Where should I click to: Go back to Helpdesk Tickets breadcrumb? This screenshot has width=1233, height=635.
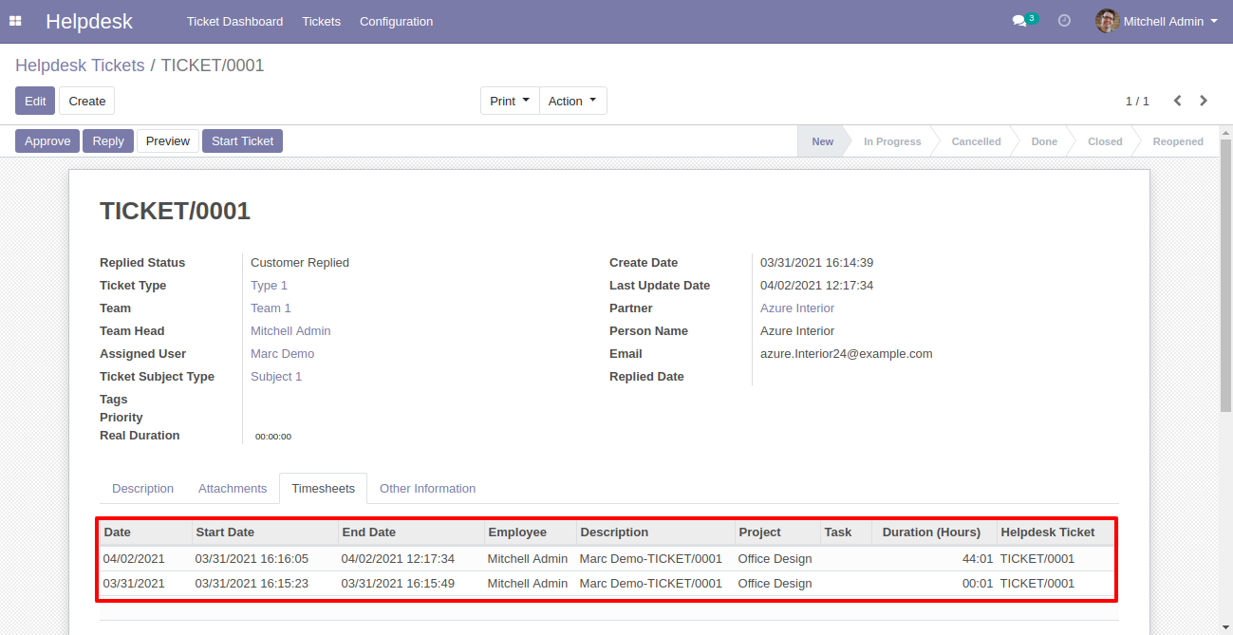click(x=80, y=65)
